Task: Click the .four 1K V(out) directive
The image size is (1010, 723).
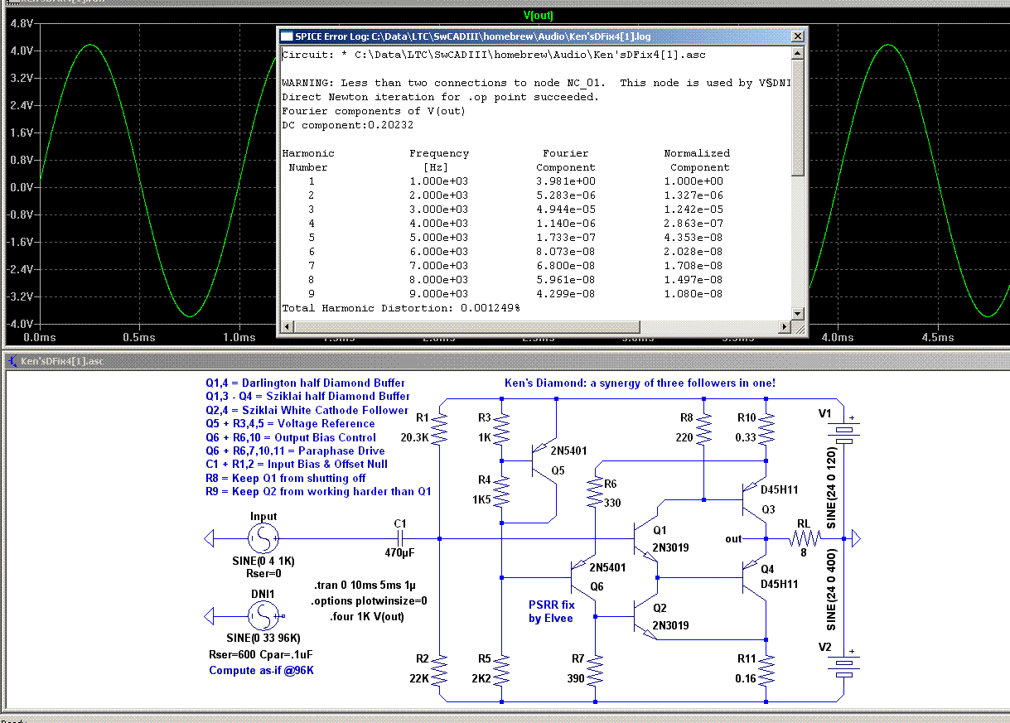Action: (365, 615)
